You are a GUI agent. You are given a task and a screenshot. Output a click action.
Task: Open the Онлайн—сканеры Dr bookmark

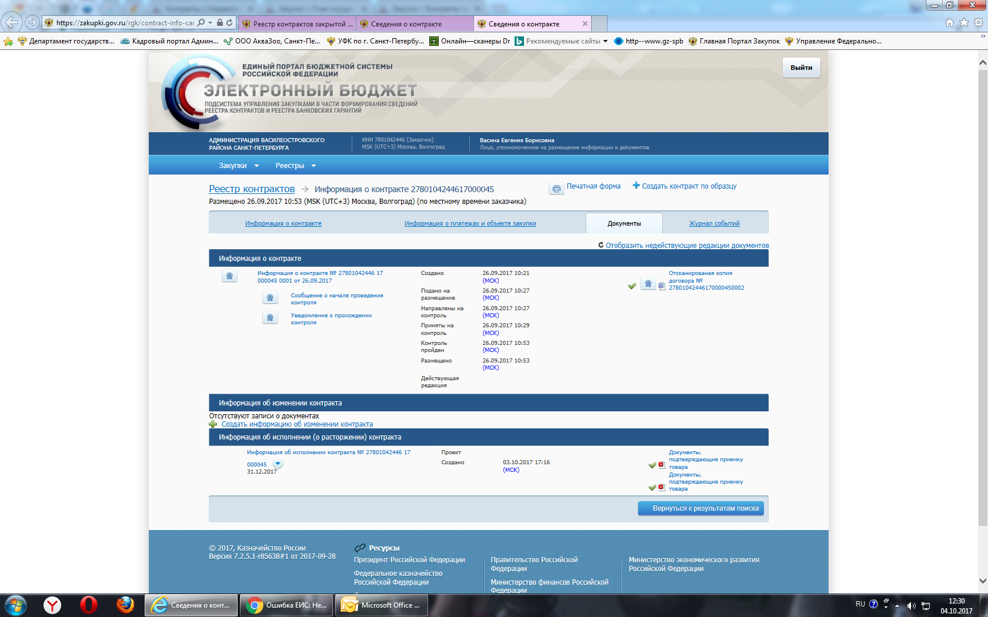[x=470, y=41]
